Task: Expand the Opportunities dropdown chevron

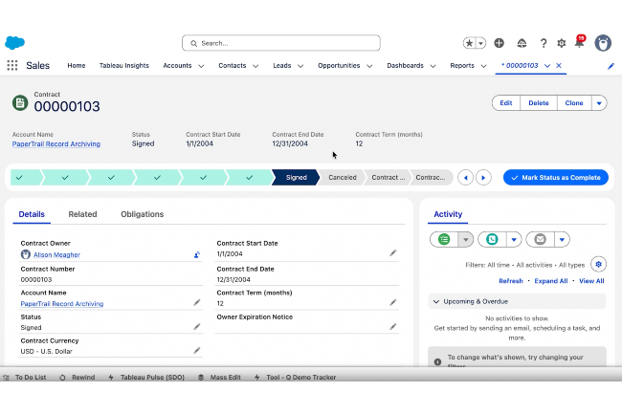Action: coord(369,66)
